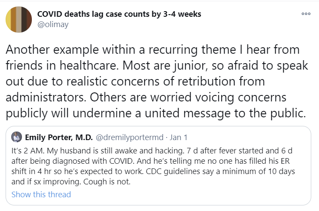The height and width of the screenshot is (211, 319).
Task: Open the more options ellipsis menu
Action: (x=306, y=13)
